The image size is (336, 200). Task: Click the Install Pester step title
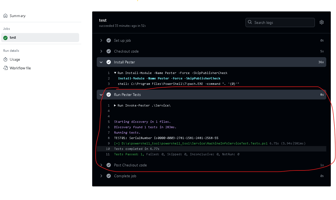[124, 62]
